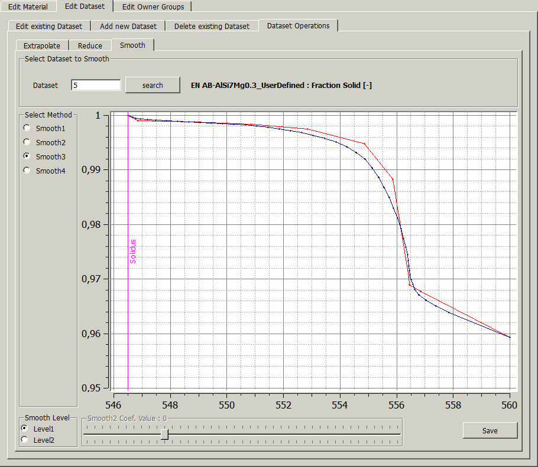
Task: Pick the Smooth4 method radio button
Action: (x=26, y=171)
